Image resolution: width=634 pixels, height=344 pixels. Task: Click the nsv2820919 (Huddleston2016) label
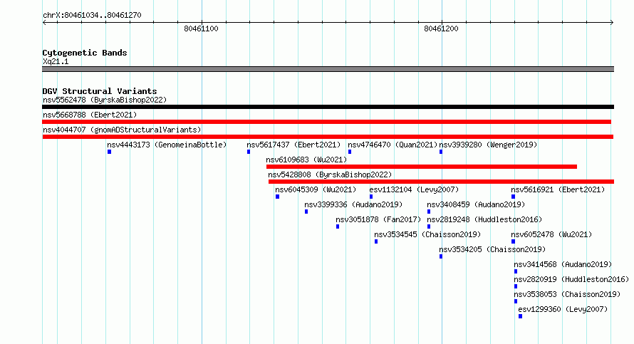point(571,279)
